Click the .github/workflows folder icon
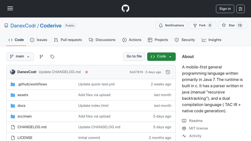 [x=13, y=84]
